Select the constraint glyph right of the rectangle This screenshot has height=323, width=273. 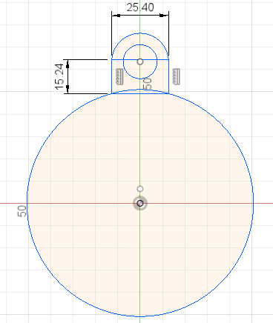point(176,77)
